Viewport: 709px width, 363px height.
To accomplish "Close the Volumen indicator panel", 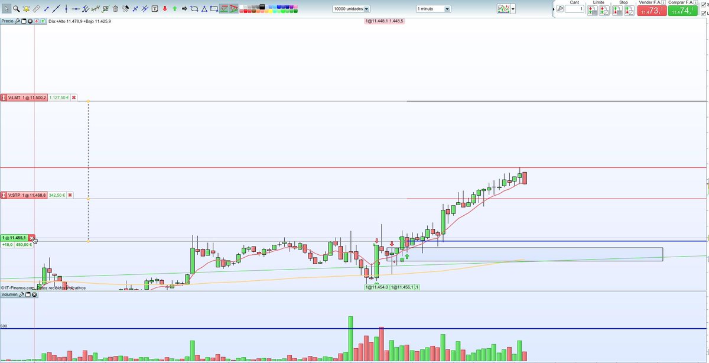I will (x=34, y=294).
